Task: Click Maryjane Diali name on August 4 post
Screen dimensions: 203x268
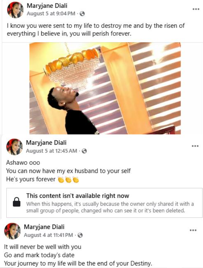Action: point(44,227)
